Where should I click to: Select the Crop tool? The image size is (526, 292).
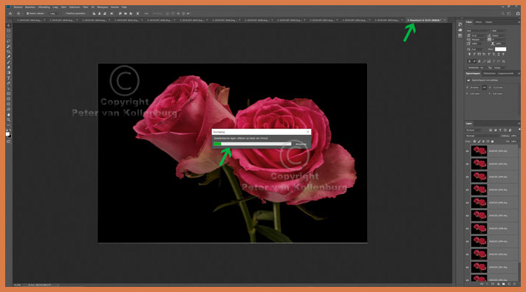9,52
